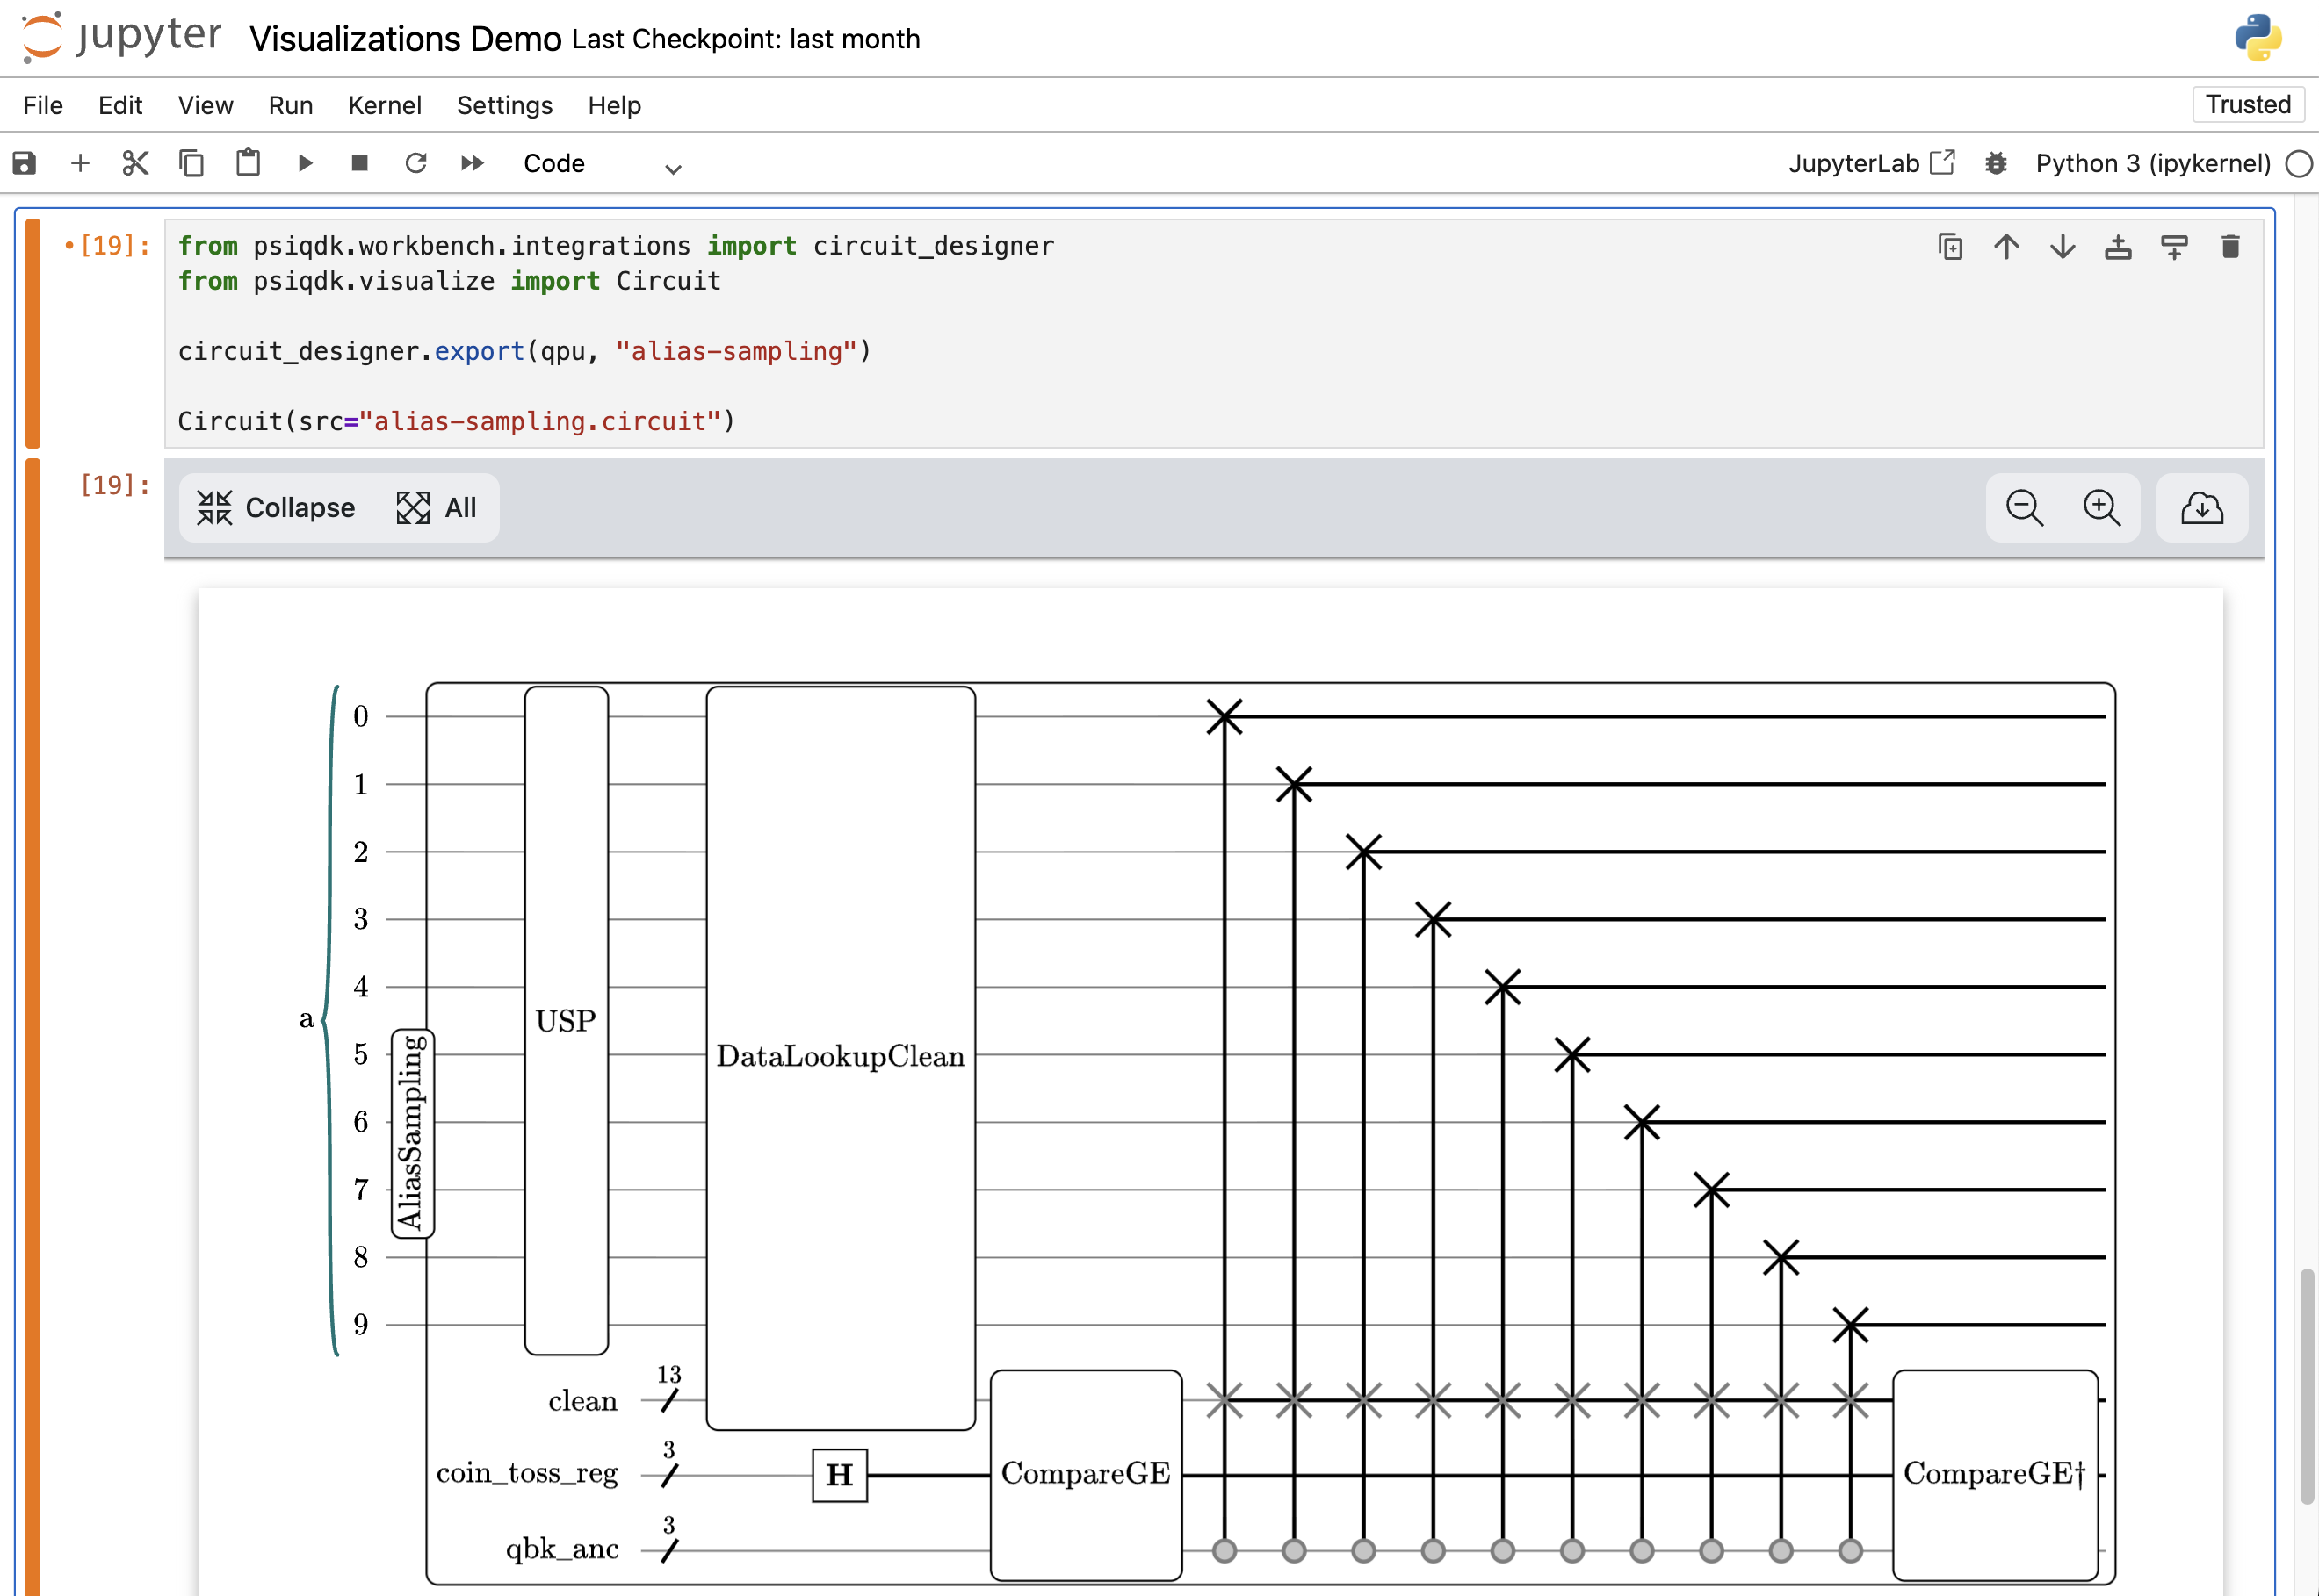Select the CompareGE† block
The width and height of the screenshot is (2319, 1596).
(x=1995, y=1474)
